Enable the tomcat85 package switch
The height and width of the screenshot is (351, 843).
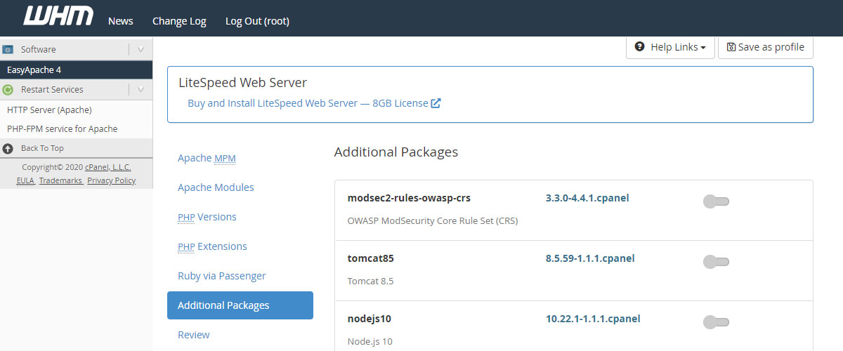[x=716, y=262]
